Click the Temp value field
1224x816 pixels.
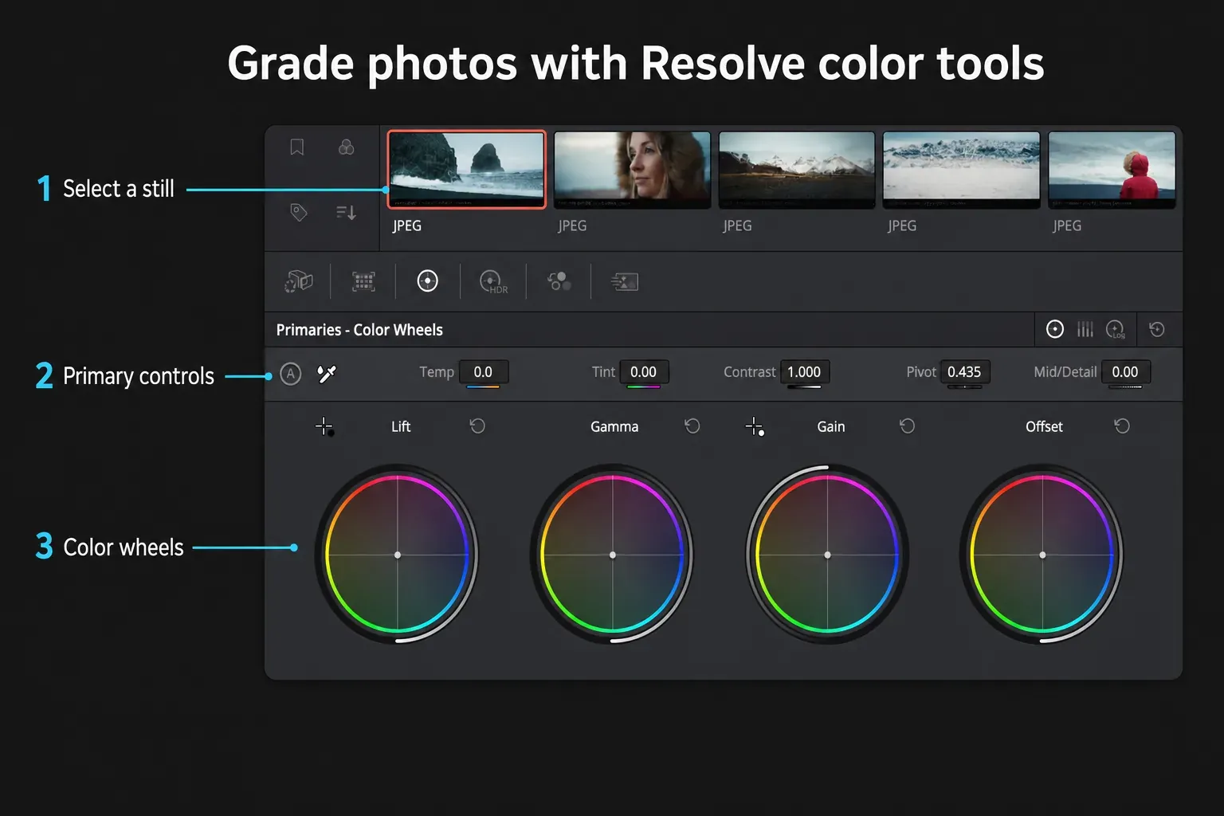click(x=483, y=372)
